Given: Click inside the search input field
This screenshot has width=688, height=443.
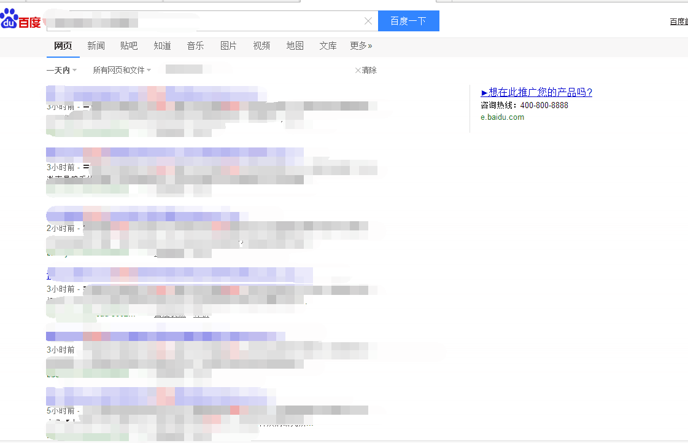Looking at the screenshot, I should pos(215,20).
